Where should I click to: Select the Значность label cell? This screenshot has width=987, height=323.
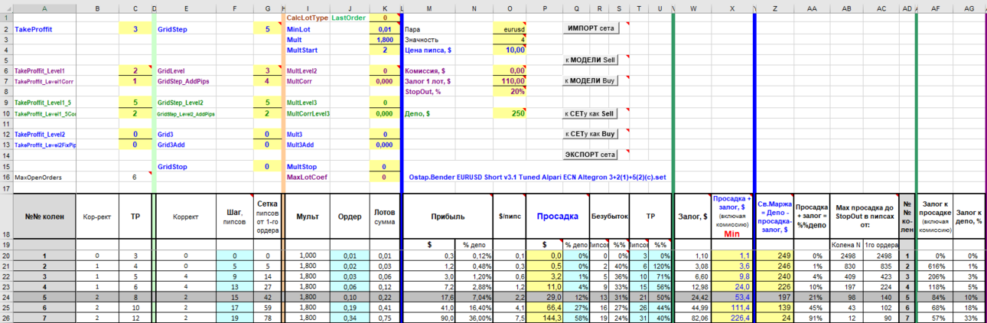(428, 39)
